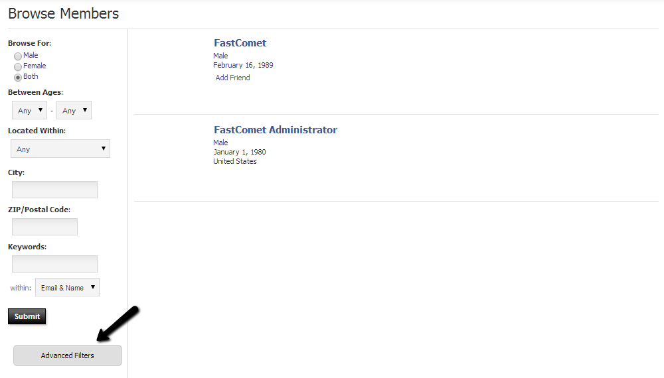Open the Email & Name dropdown
The image size is (664, 378).
tap(67, 288)
